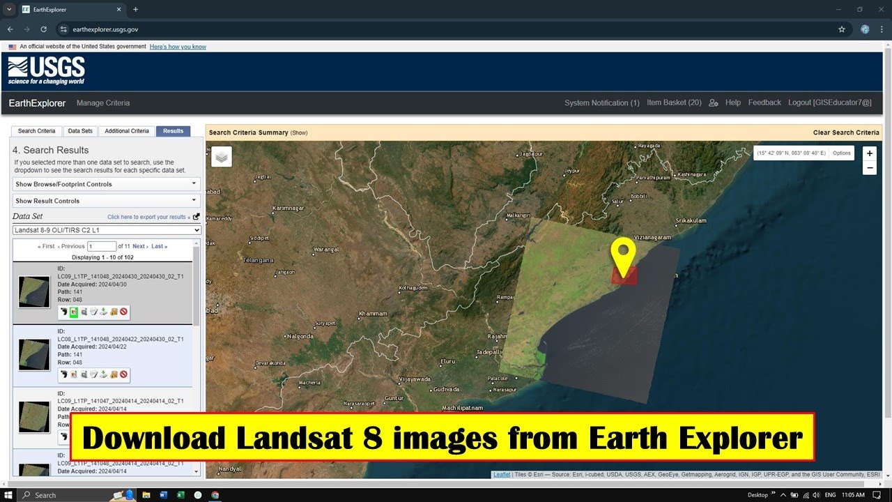Open Leaflet attribution link
Image resolution: width=892 pixels, height=502 pixels.
[x=502, y=475]
